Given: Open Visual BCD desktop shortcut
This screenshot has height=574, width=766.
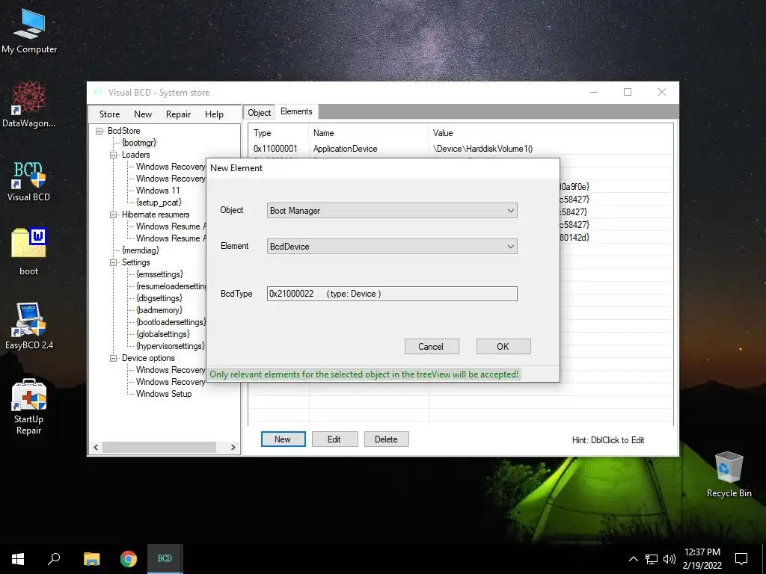Looking at the screenshot, I should pyautogui.click(x=29, y=181).
